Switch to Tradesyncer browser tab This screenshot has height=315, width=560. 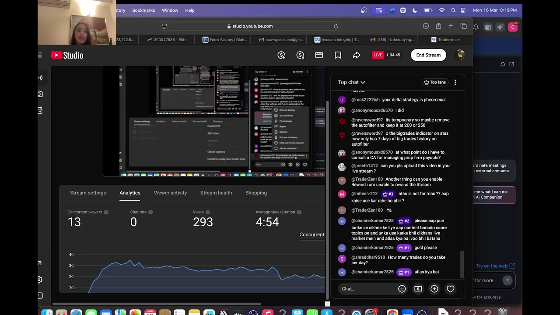(x=446, y=39)
